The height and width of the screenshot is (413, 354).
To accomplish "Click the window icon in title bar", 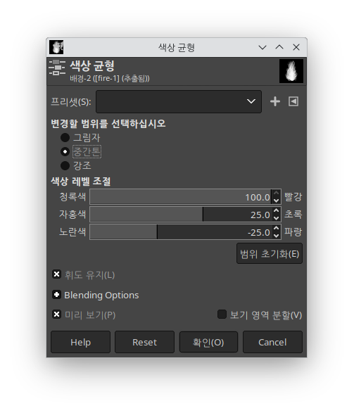I will click(x=56, y=47).
